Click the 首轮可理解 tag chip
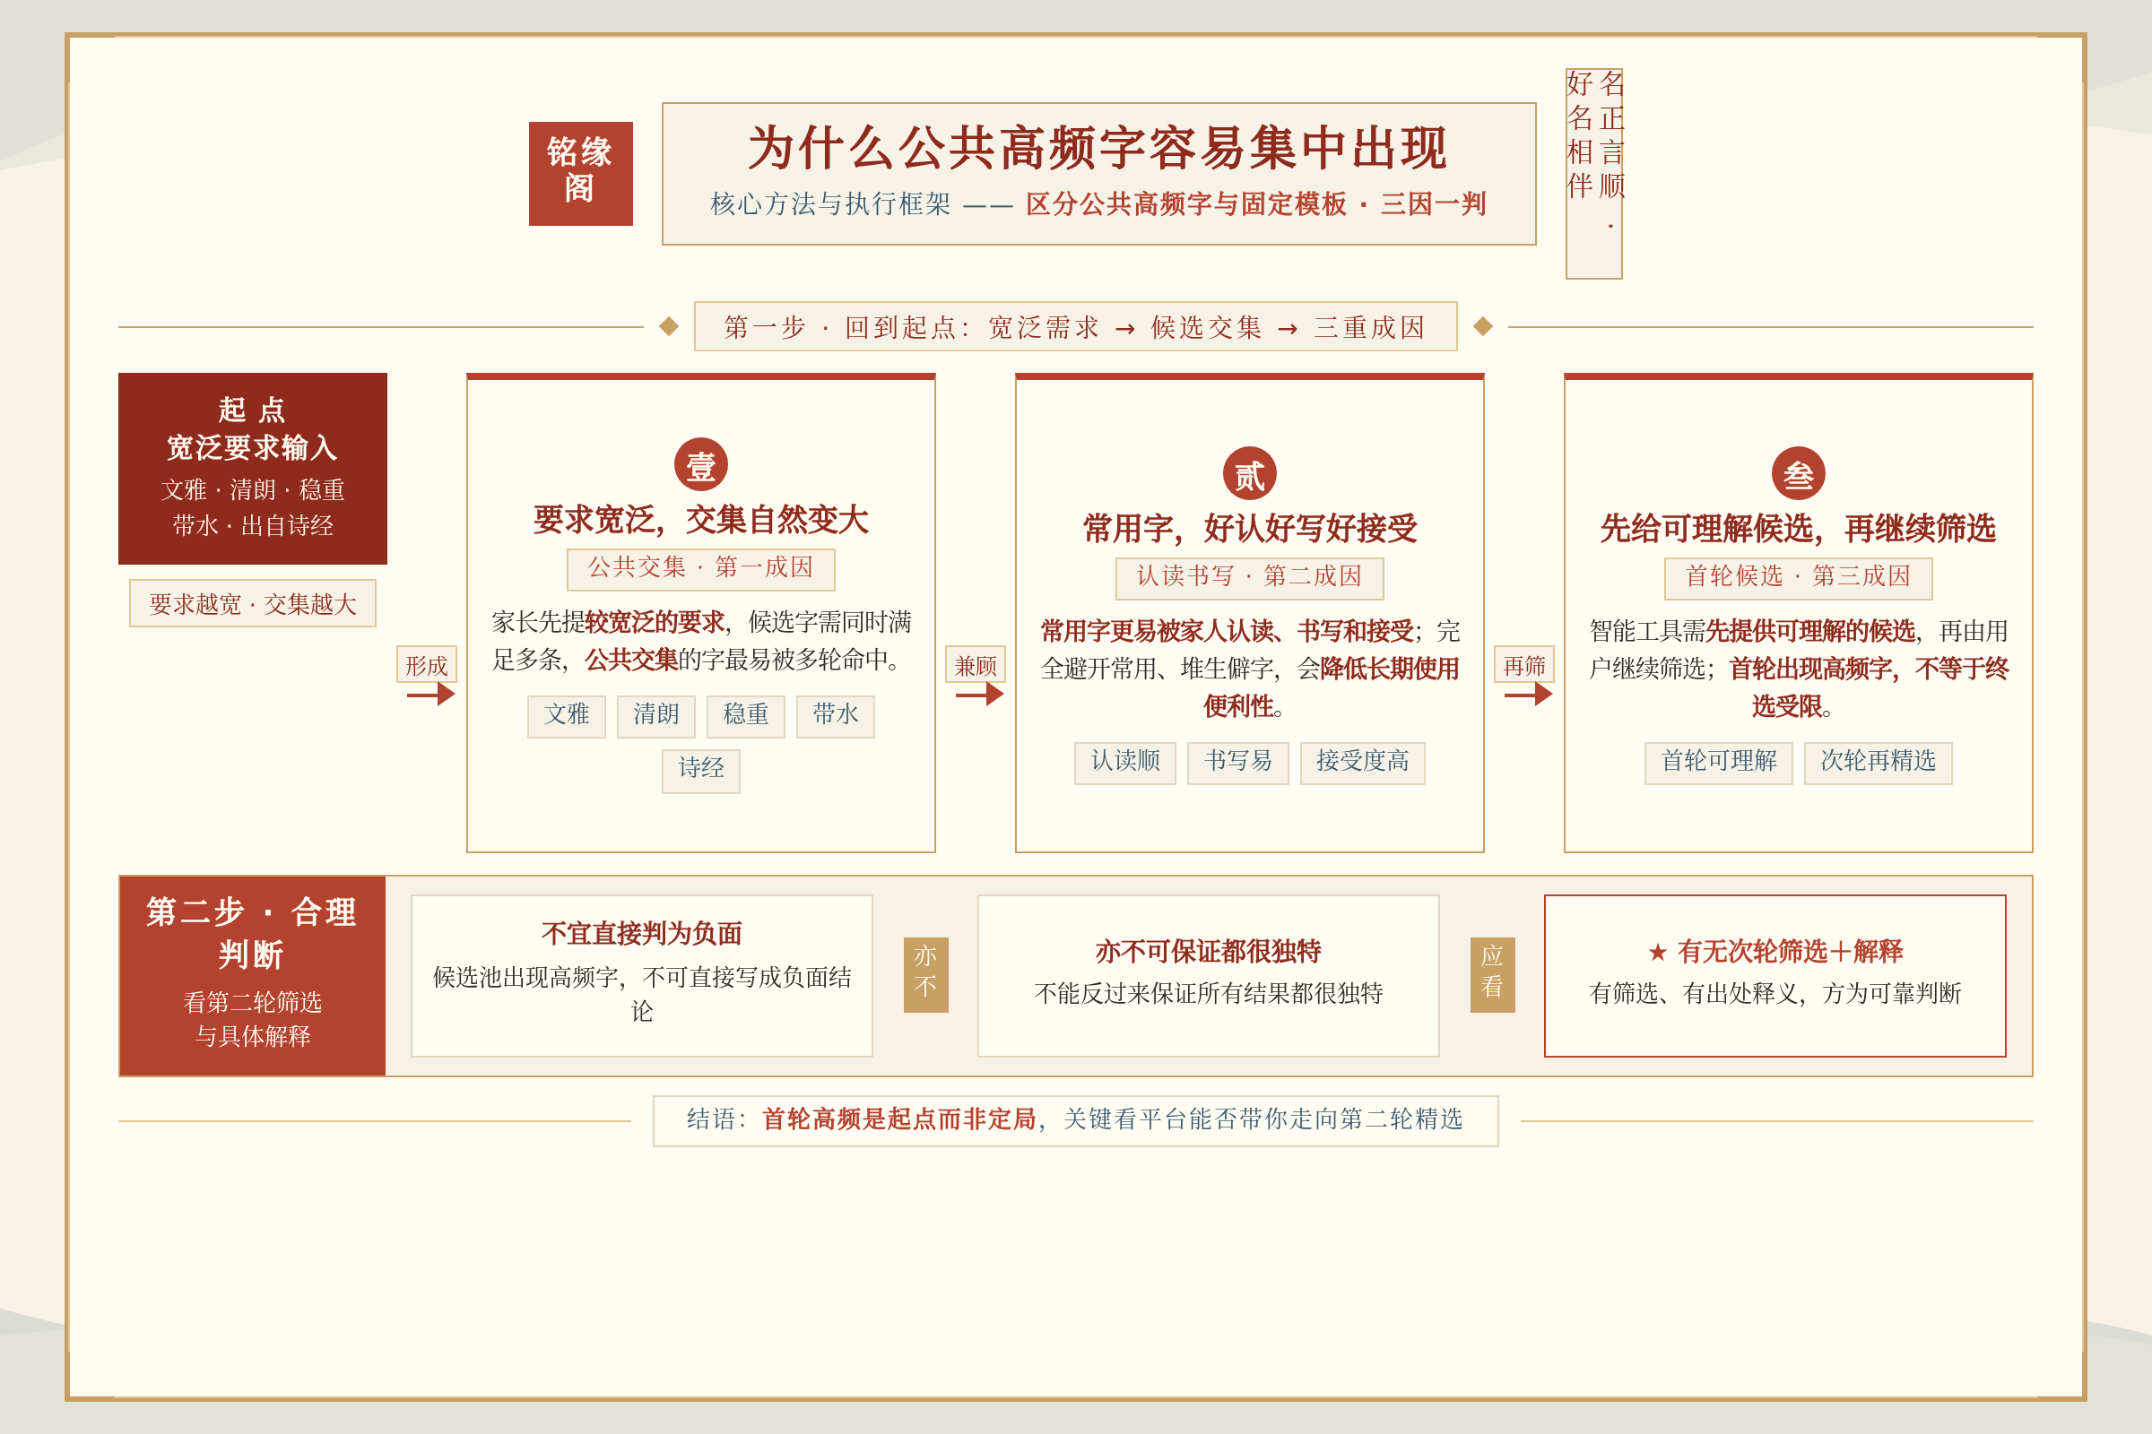 (1718, 763)
